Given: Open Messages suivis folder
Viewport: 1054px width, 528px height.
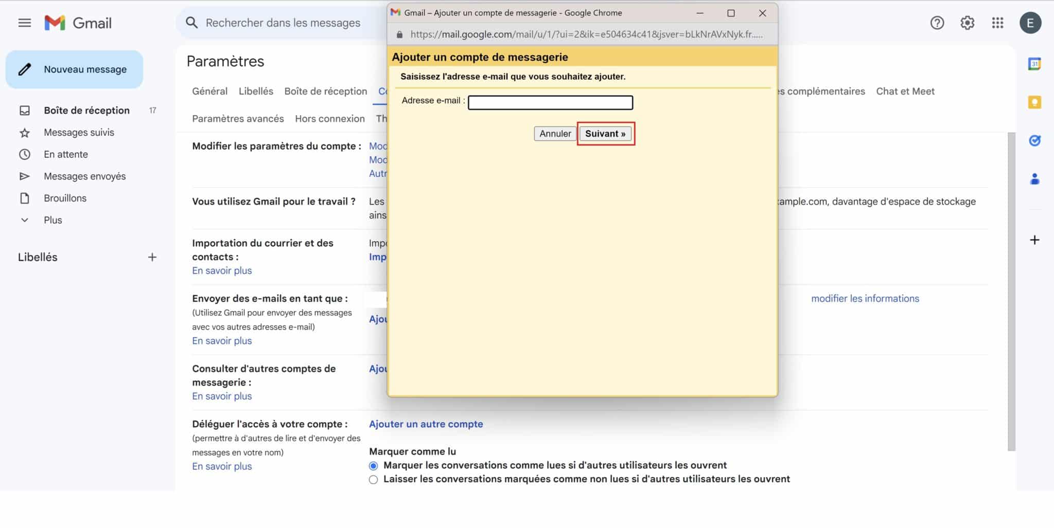Looking at the screenshot, I should 79,133.
